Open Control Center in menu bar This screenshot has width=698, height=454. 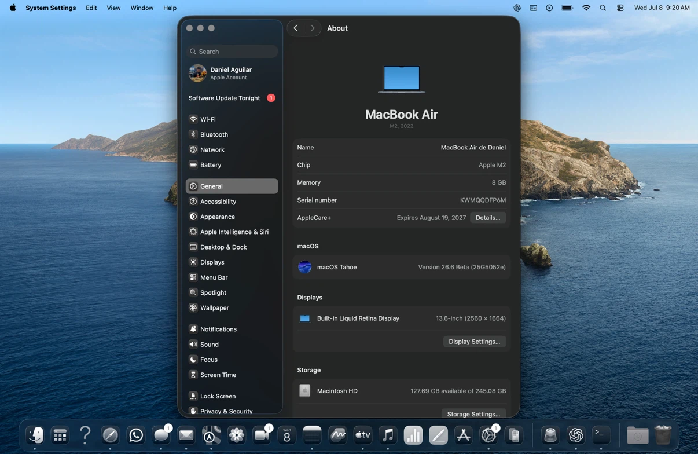[x=620, y=8]
